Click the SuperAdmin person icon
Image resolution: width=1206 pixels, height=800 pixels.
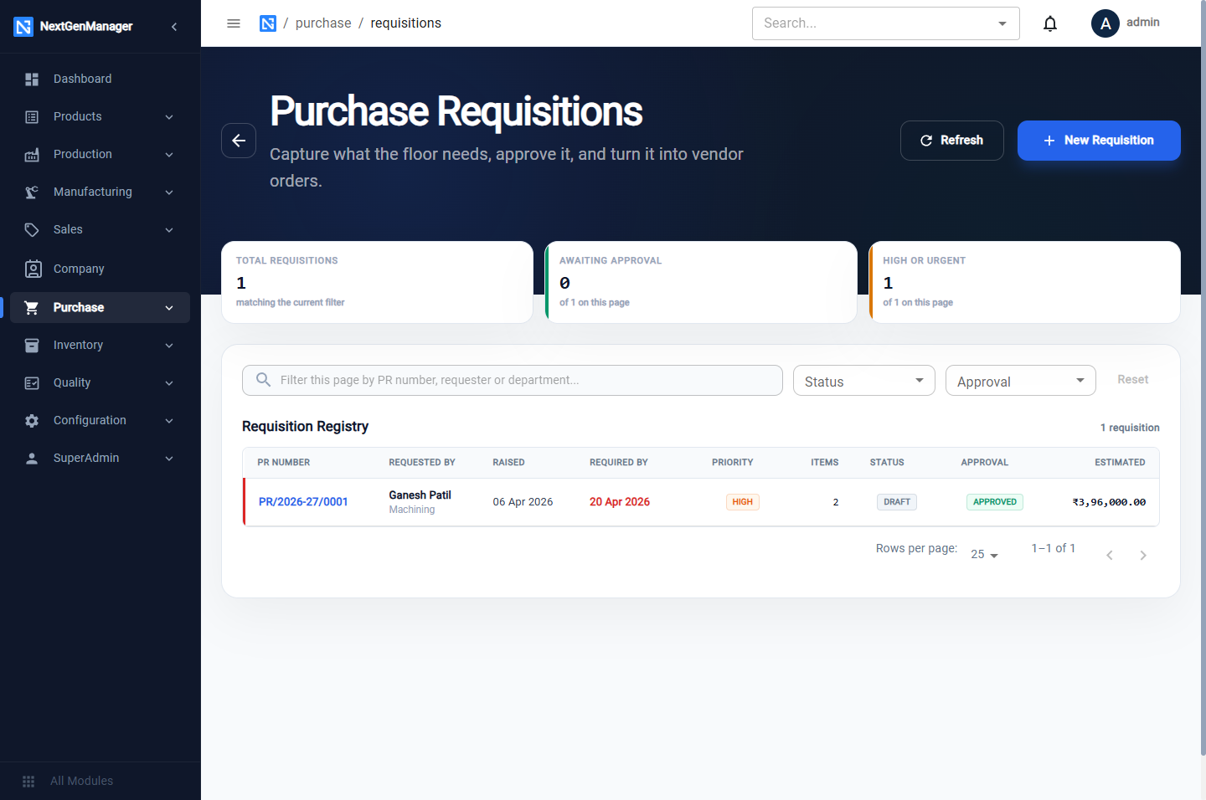pyautogui.click(x=32, y=459)
